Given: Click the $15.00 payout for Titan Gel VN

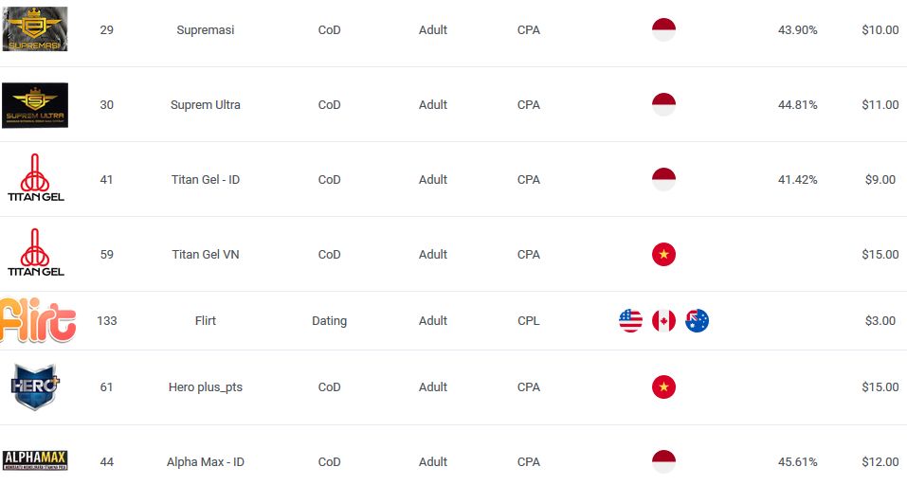Looking at the screenshot, I should coord(880,255).
